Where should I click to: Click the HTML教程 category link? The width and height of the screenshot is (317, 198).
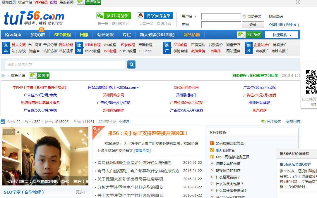point(92,45)
